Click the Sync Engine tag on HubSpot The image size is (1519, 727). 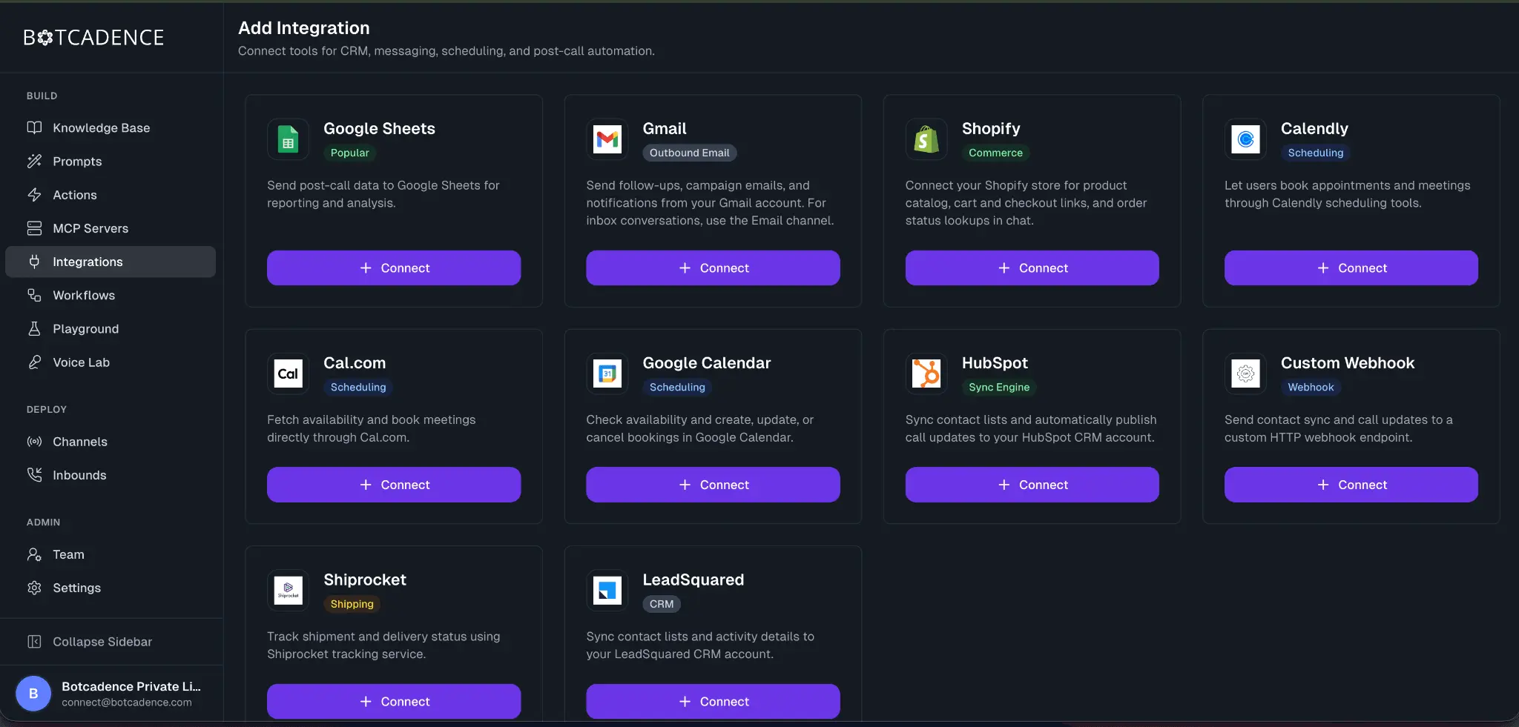[x=998, y=387]
